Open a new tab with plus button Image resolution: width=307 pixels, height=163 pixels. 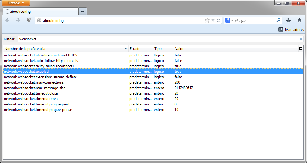coord(83,12)
